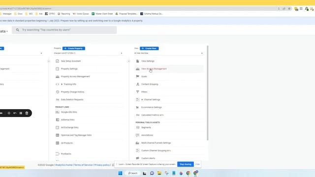The image size is (315, 177).
Task: Open Data Deletion Requests
Action: 72,99
